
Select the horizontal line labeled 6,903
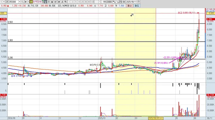point(106,42)
